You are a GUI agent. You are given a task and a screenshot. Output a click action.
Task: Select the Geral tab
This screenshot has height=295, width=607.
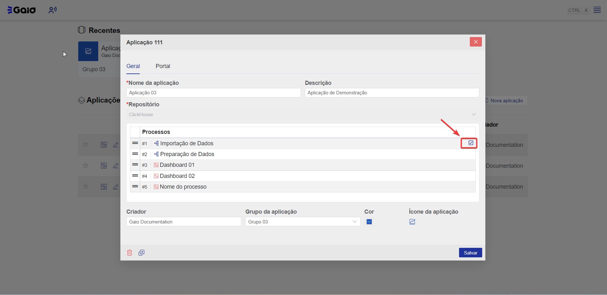[133, 66]
